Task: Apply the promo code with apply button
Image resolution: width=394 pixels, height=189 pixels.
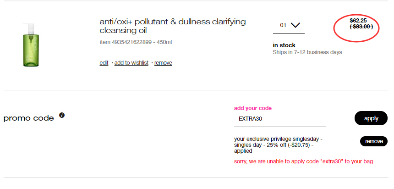Action: coord(371,118)
